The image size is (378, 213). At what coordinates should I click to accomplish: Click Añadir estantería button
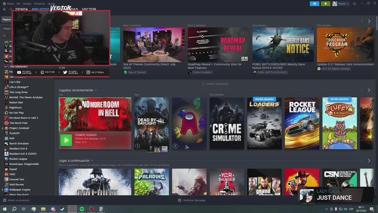(x=215, y=84)
